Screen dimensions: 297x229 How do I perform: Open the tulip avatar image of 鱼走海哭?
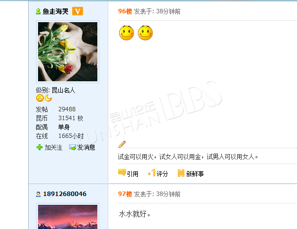point(68,52)
